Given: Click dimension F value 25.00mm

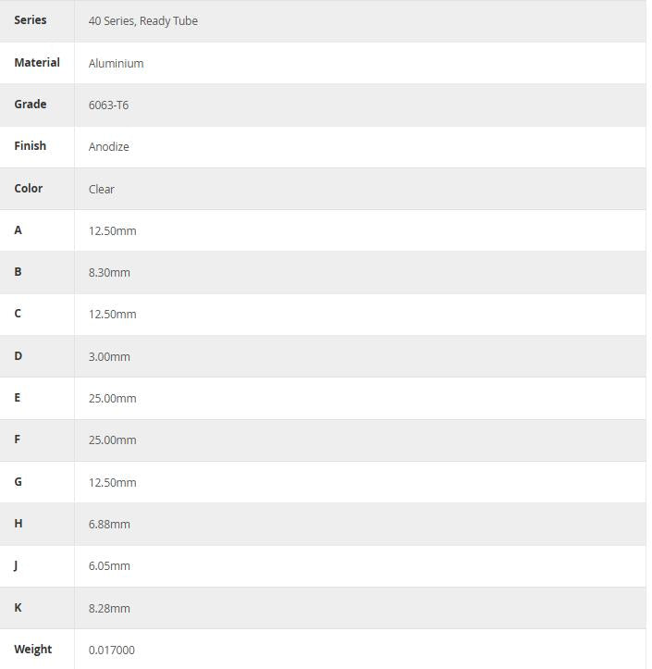Looking at the screenshot, I should pos(113,440).
